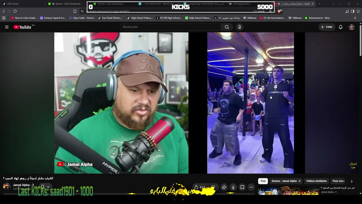
Task: Click the Créer button
Action: [326, 27]
